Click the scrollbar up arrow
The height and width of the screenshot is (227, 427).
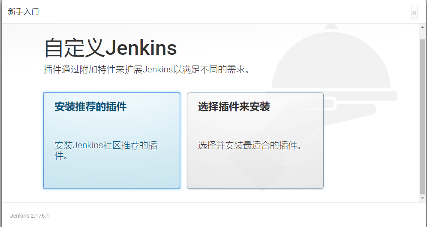click(x=422, y=27)
